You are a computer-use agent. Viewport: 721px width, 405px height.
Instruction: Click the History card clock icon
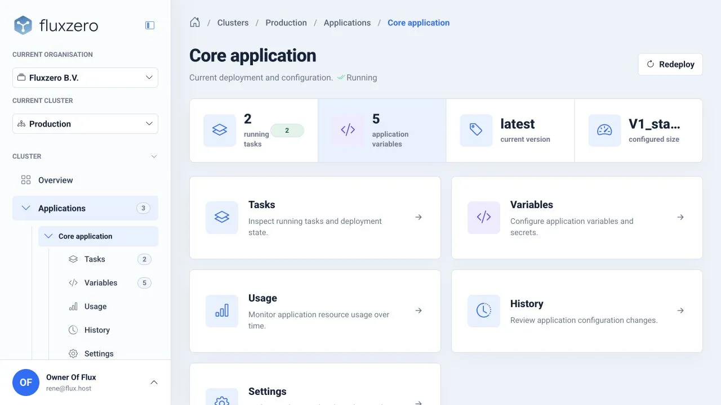484,310
